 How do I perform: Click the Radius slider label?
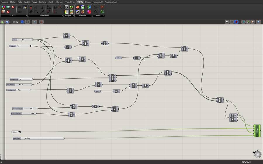(x=15, y=40)
